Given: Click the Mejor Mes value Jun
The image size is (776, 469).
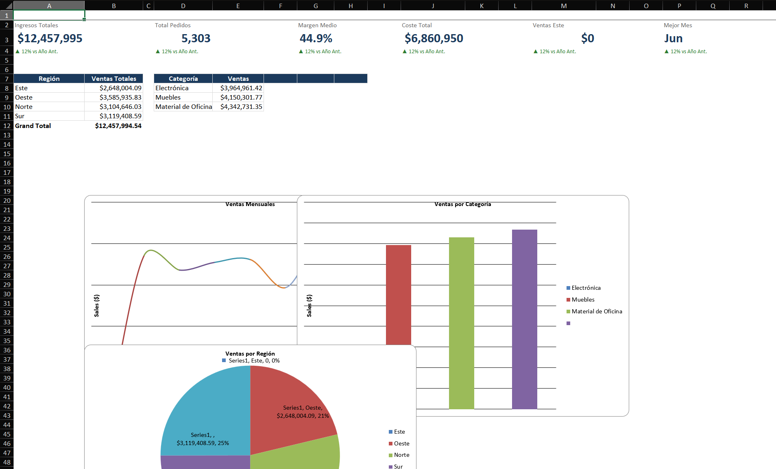Looking at the screenshot, I should point(674,38).
